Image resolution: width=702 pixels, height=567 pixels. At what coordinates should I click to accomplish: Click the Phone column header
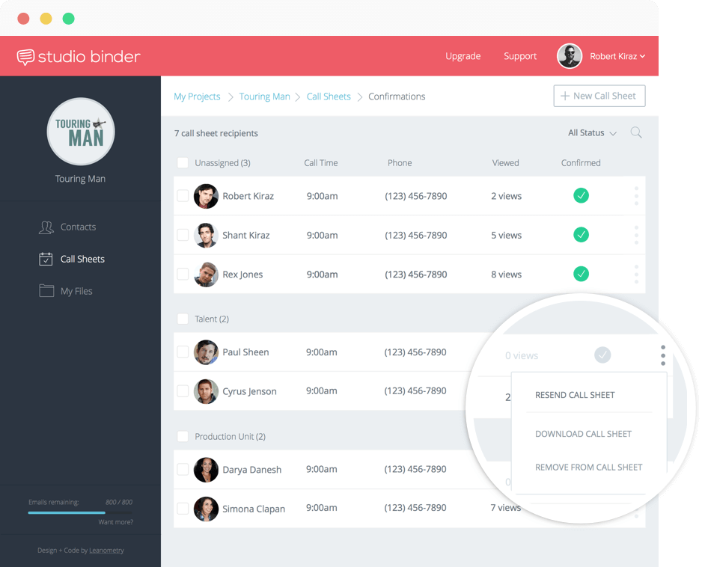click(x=400, y=163)
